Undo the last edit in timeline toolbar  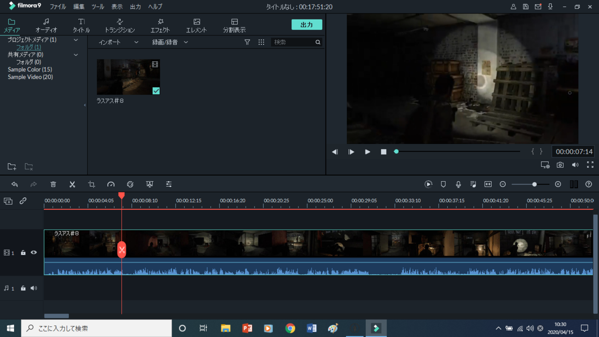(x=14, y=184)
